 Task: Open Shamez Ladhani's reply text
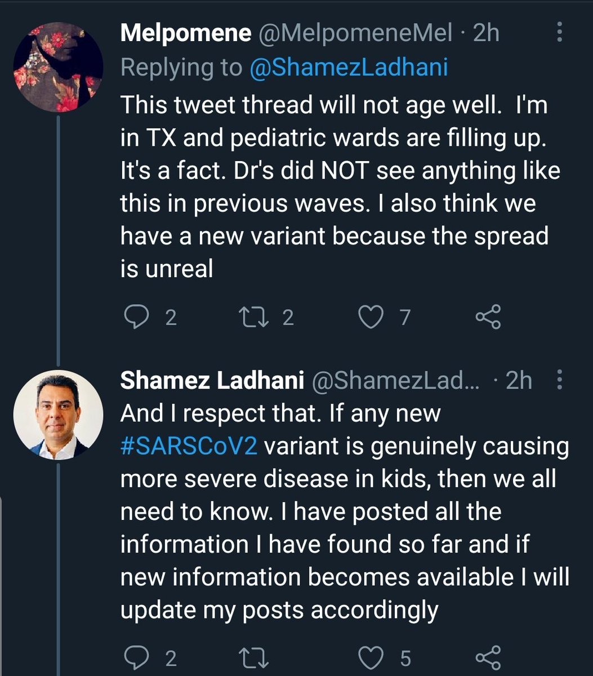point(344,512)
